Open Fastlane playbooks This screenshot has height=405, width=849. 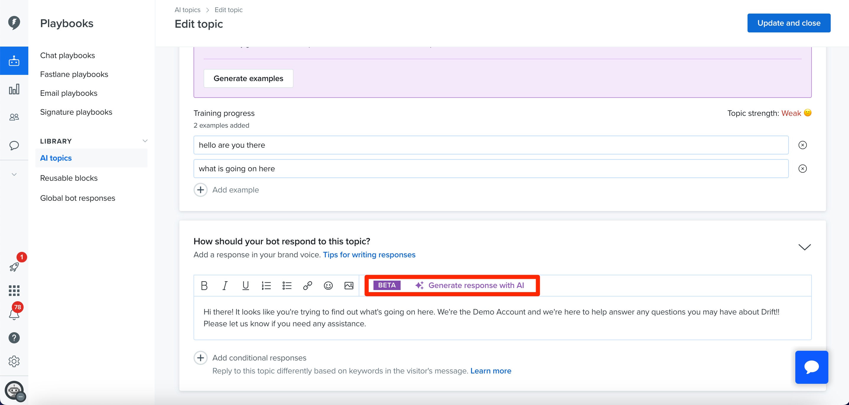pyautogui.click(x=74, y=74)
